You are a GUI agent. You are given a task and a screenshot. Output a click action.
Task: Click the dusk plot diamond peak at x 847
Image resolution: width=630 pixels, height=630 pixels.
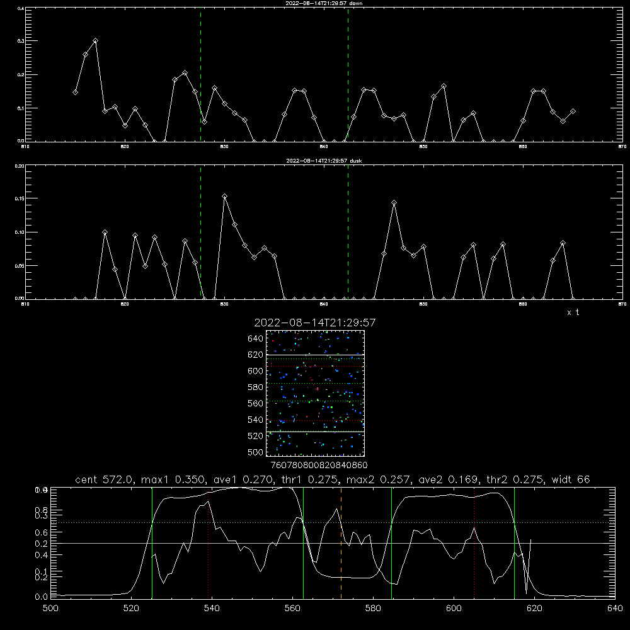[x=394, y=202]
